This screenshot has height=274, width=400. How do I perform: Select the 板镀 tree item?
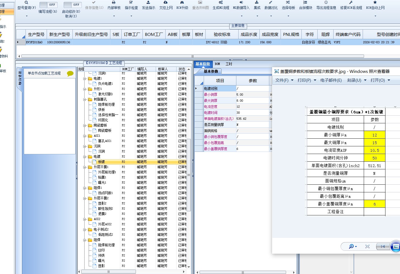click(x=102, y=162)
